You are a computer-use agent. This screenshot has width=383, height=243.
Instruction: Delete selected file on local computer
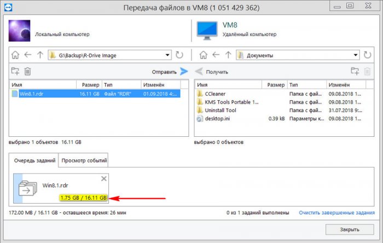pyautogui.click(x=27, y=71)
